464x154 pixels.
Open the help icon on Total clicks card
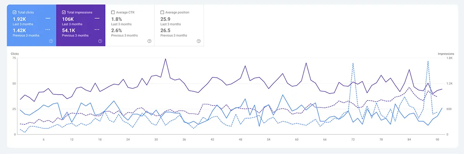(51, 41)
